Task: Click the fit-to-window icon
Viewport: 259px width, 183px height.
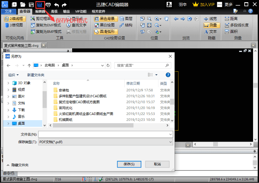Action: pyautogui.click(x=149, y=25)
